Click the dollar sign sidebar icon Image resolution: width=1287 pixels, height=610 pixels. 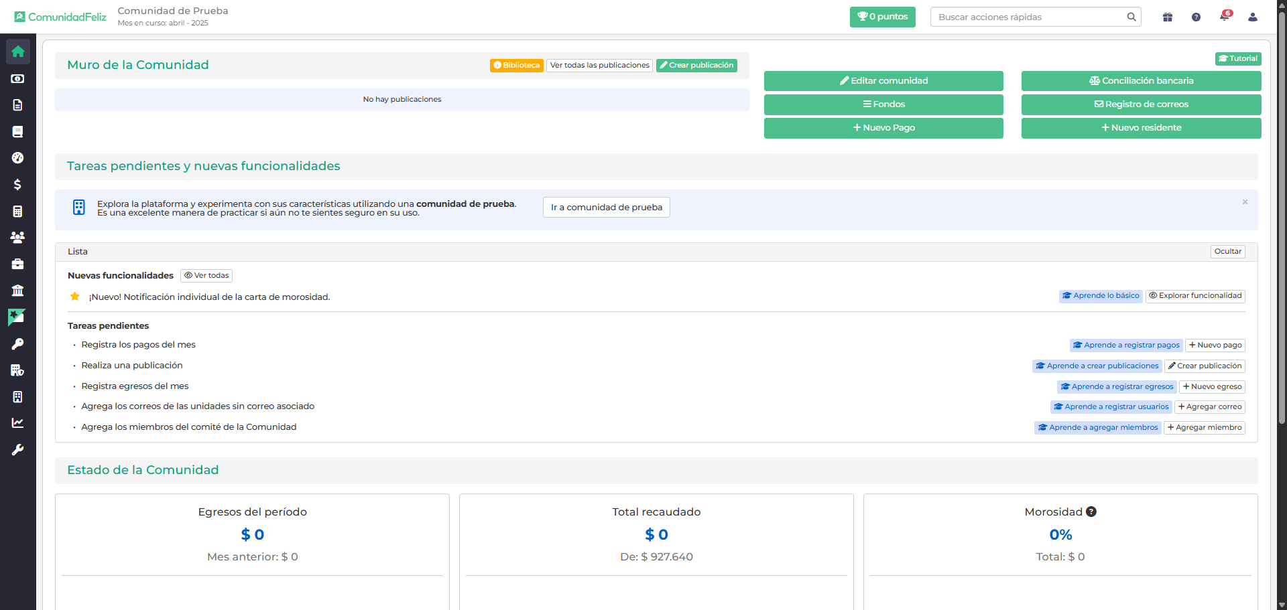tap(18, 185)
